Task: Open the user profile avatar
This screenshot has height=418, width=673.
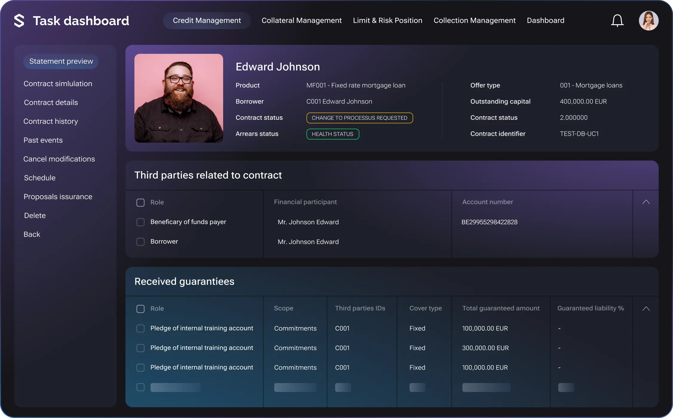Action: tap(649, 21)
